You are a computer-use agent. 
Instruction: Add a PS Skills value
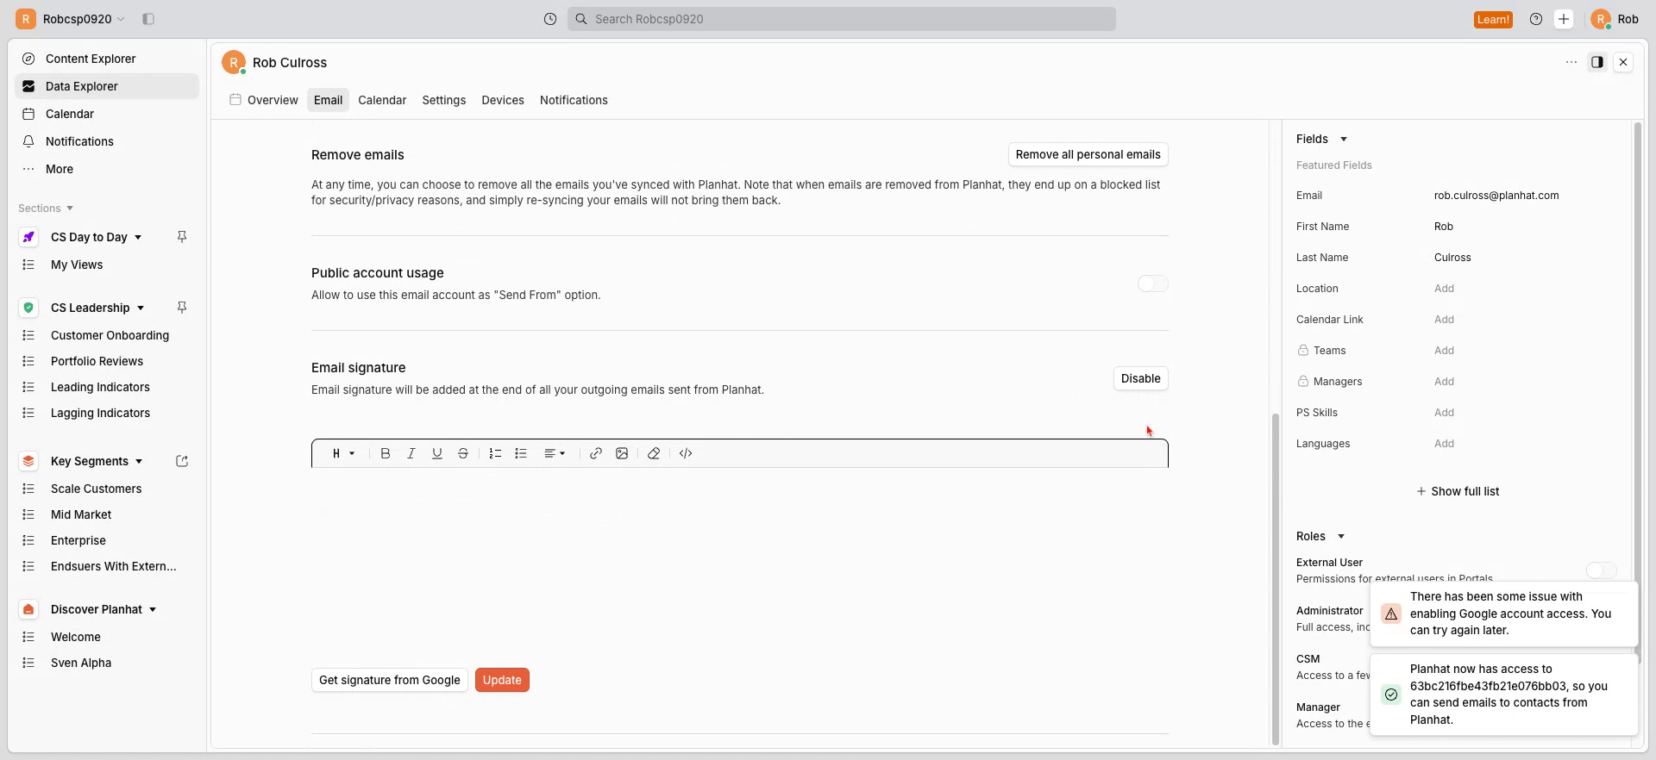1444,413
